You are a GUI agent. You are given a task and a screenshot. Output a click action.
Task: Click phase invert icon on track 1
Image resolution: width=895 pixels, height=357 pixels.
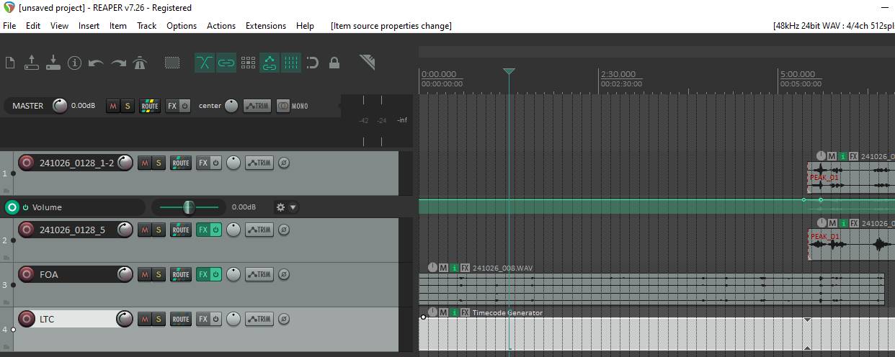click(x=284, y=163)
